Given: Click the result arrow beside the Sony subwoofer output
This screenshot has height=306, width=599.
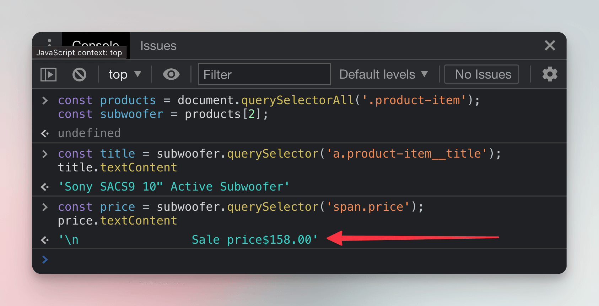Looking at the screenshot, I should pos(44,186).
